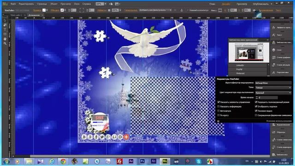Select the Rectangle tool
Image resolution: width=295 pixels, height=166 pixels.
point(5,34)
